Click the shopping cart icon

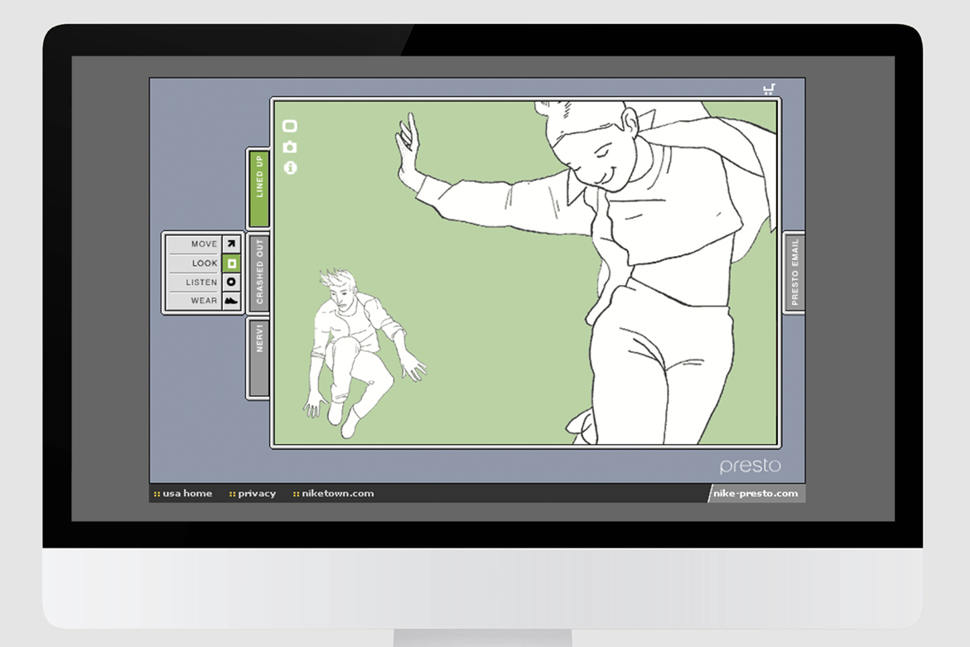pyautogui.click(x=769, y=89)
